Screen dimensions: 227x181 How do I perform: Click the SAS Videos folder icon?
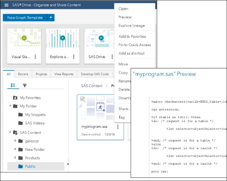coord(21,123)
